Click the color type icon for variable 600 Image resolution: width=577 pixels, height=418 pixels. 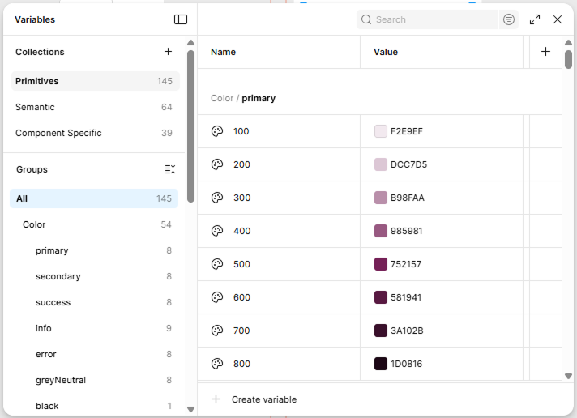click(x=217, y=297)
